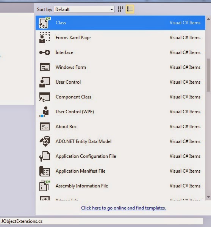Select the 'Component Class' name
Screen dimensions: 211x227
(73, 97)
